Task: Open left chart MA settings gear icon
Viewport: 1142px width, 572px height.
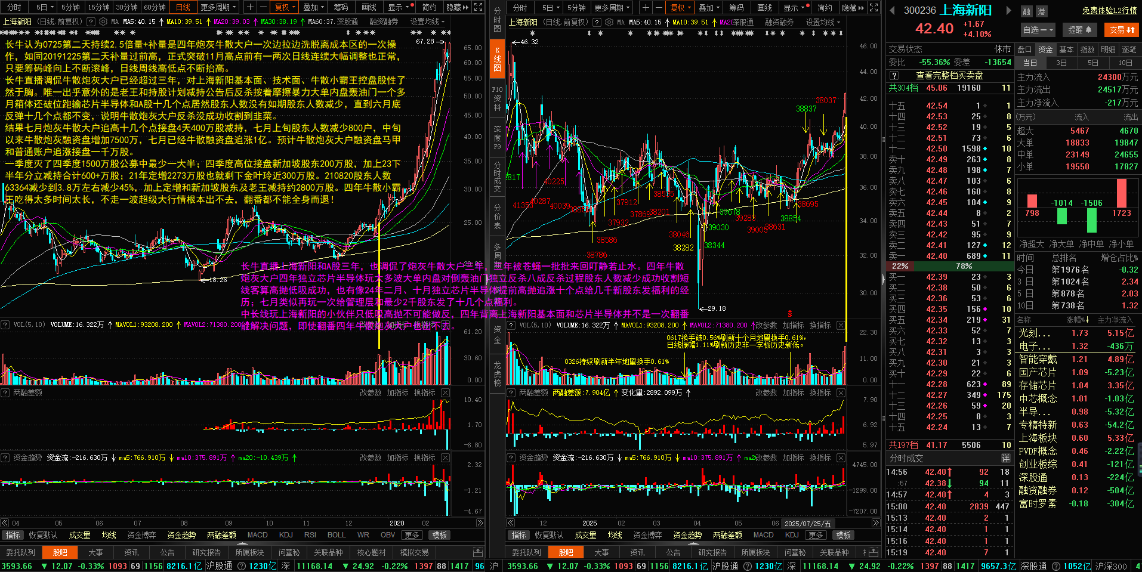Action: [103, 21]
